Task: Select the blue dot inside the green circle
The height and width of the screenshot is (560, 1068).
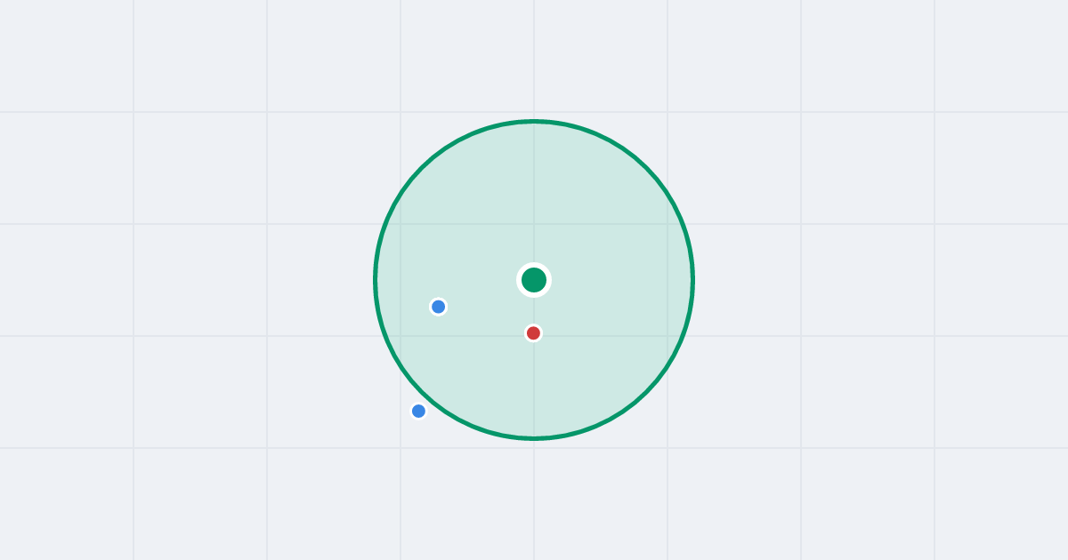Action: tap(438, 307)
